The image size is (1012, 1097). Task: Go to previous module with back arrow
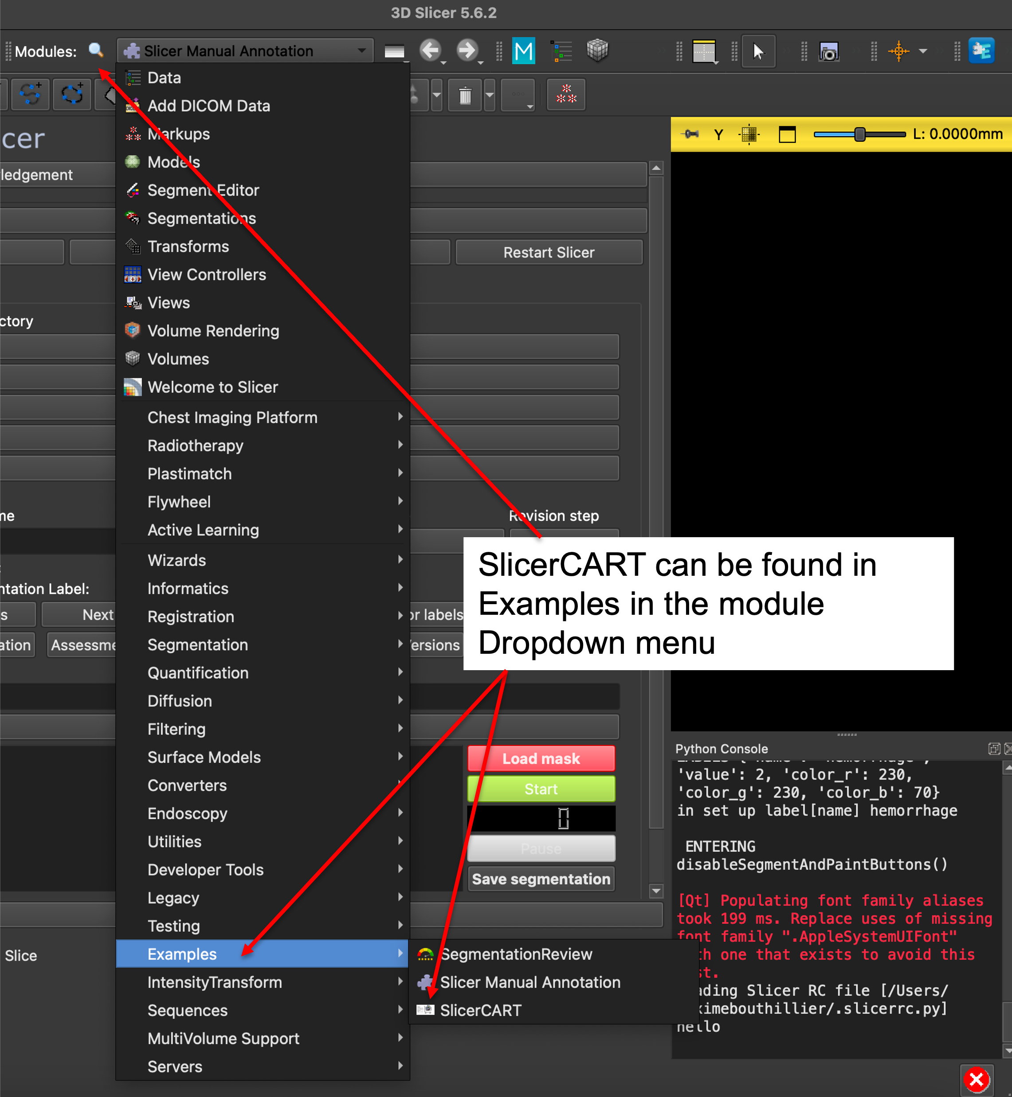(x=431, y=51)
